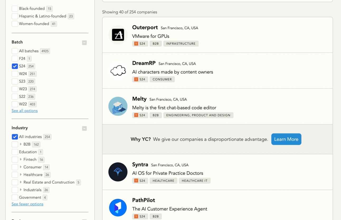341x220 pixels.
Task: Click See fewer options under Industry
Action: 27,204
